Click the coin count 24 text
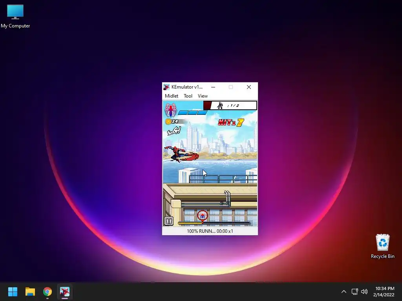 coord(175,121)
